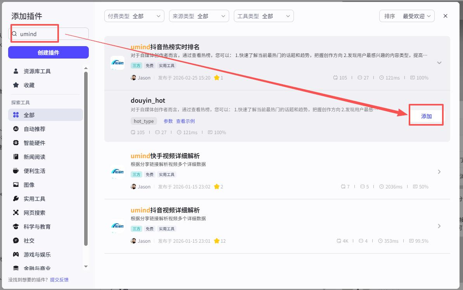Screen dimensions: 463x290
Task: Click the 自动推荐 AI icon
Action: (x=16, y=129)
